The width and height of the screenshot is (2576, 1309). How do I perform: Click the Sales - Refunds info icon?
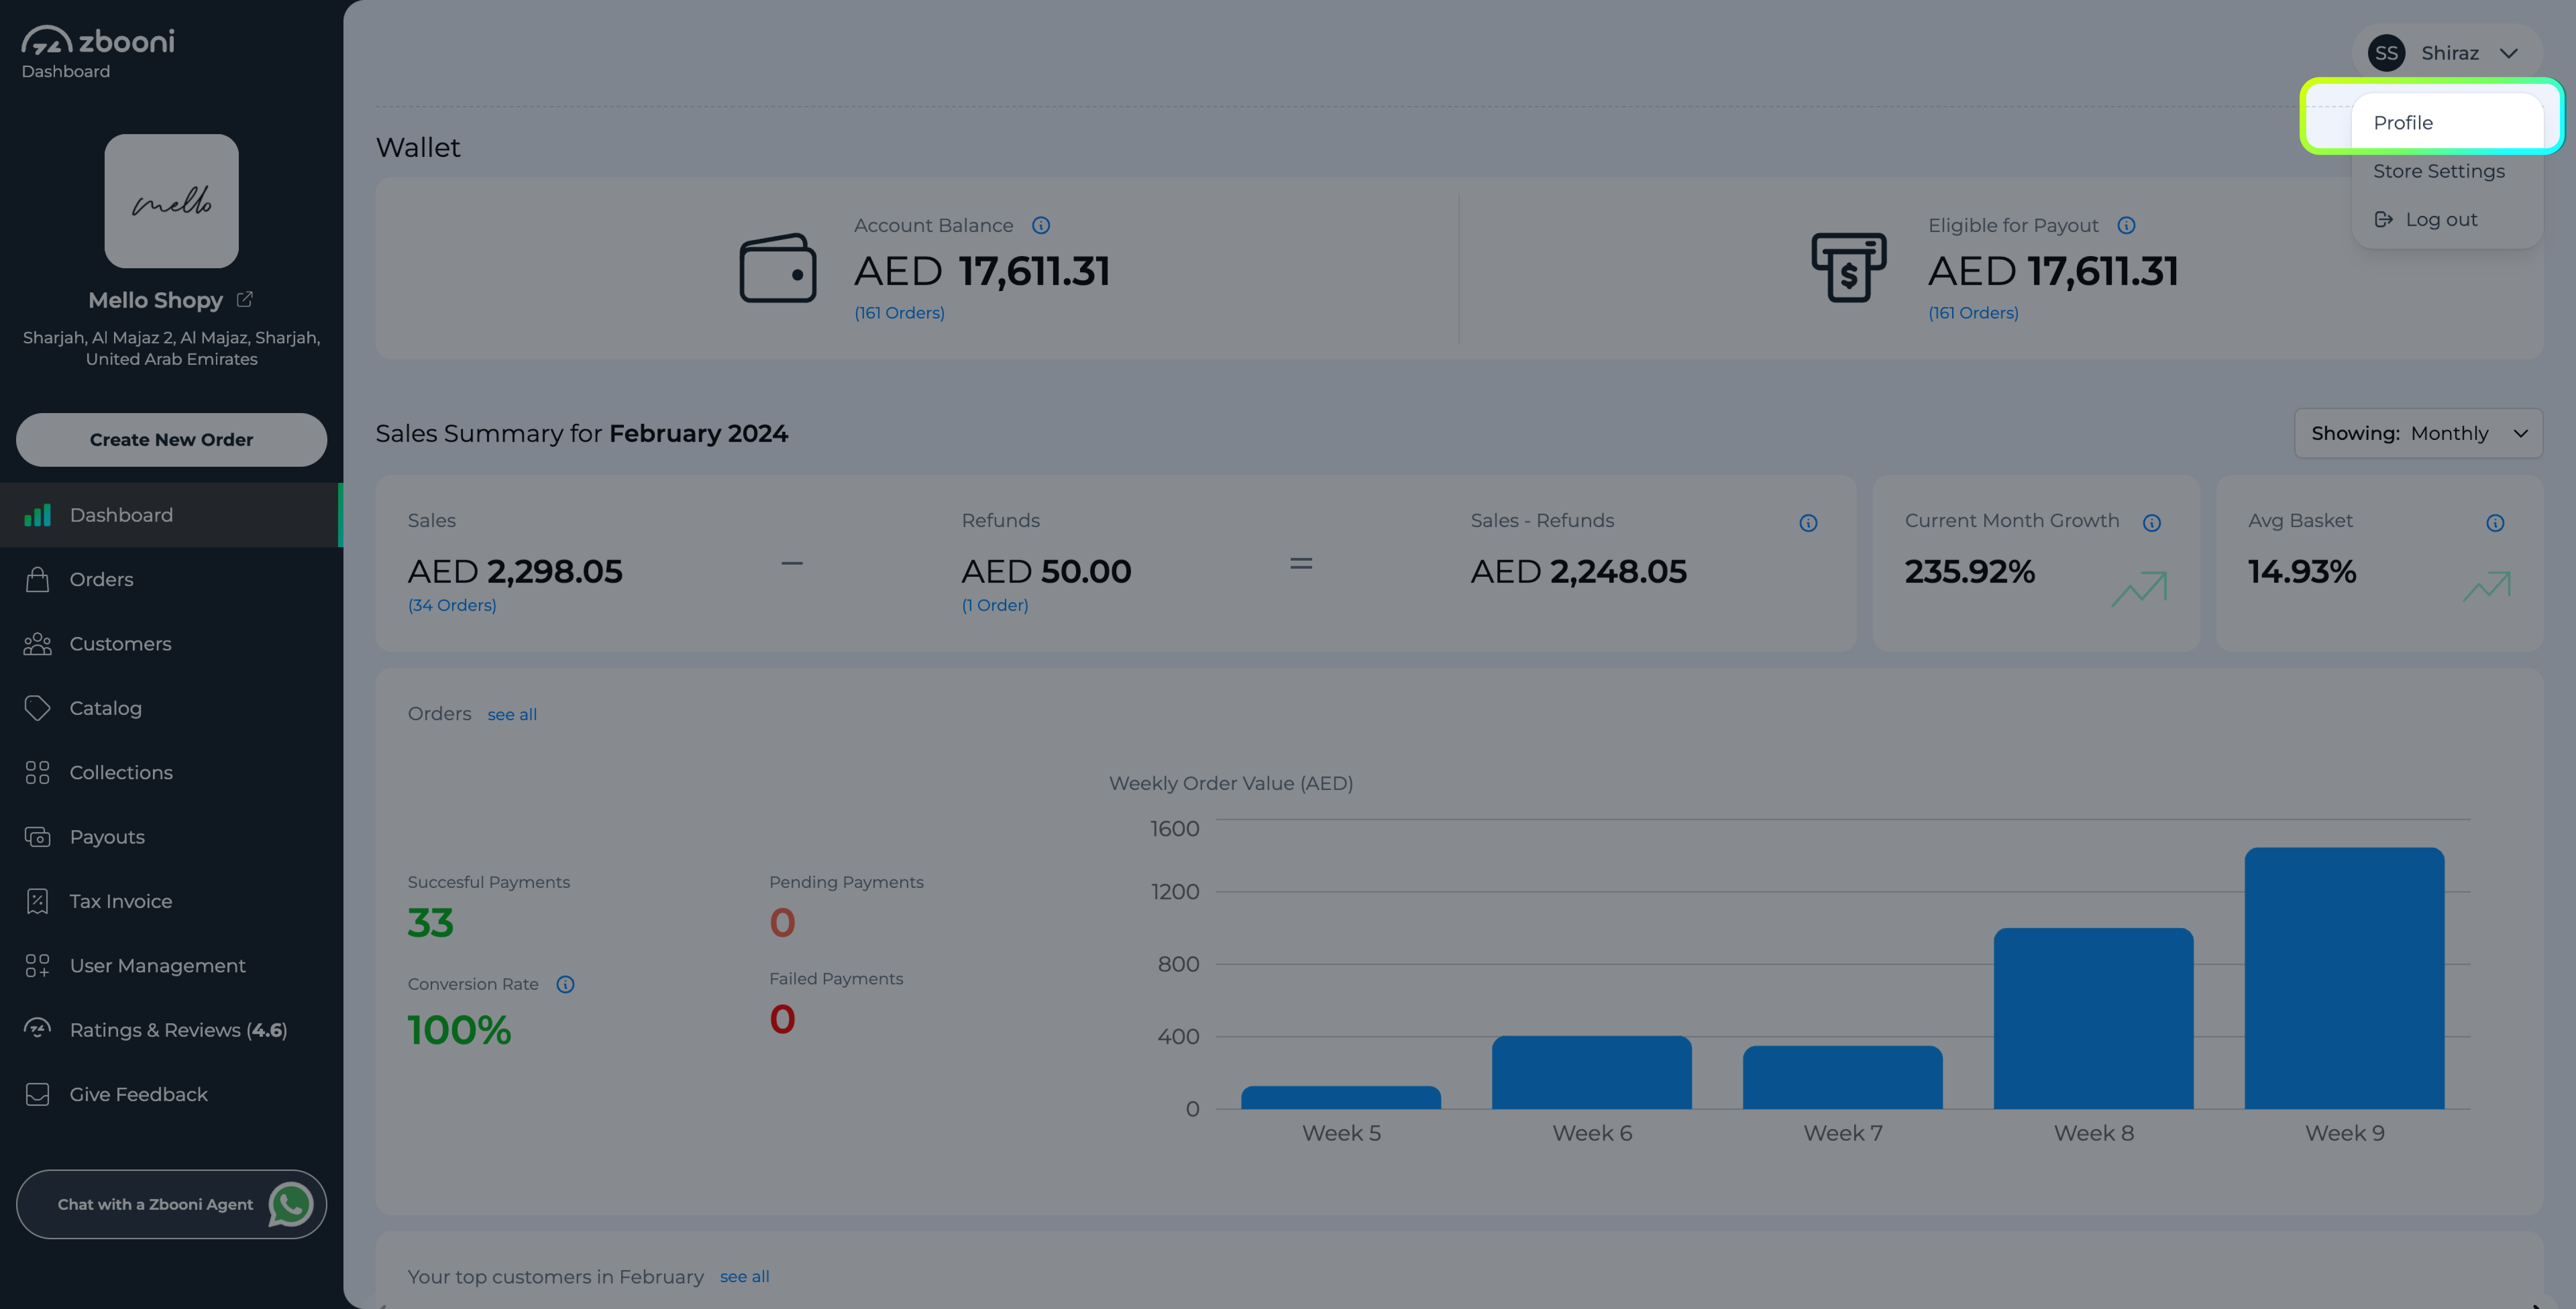(1808, 523)
